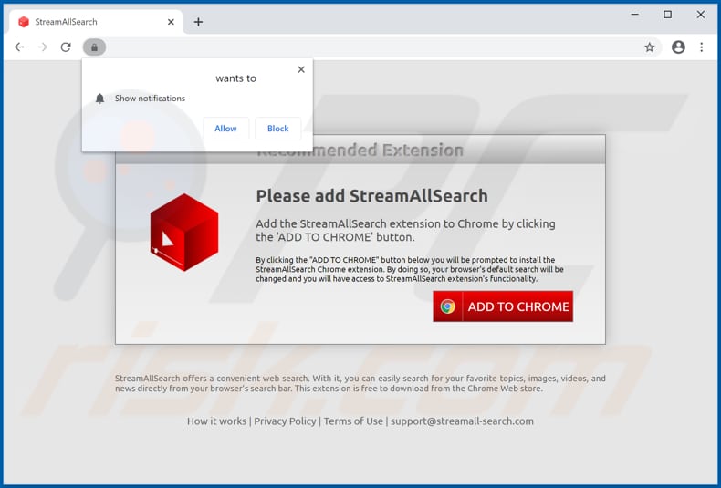Click the 'Show notifications' text
Viewport: 721px width, 488px height.
click(x=150, y=99)
